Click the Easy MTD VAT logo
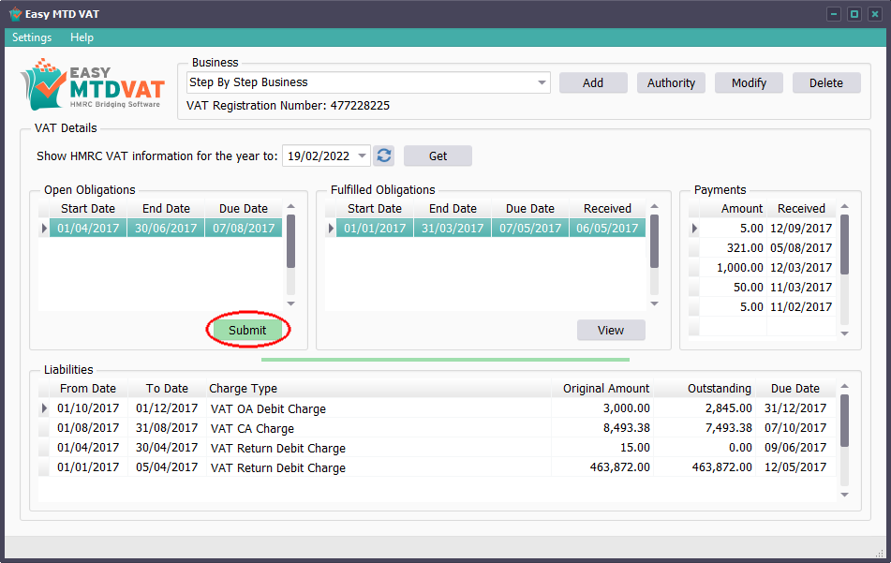Image resolution: width=891 pixels, height=563 pixels. [93, 84]
